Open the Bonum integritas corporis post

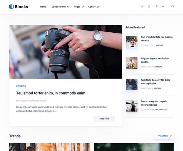[x=154, y=103]
